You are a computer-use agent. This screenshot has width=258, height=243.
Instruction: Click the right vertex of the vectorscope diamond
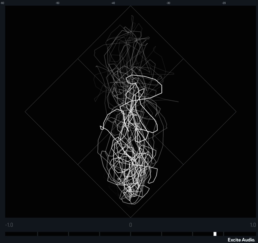pos(236,112)
